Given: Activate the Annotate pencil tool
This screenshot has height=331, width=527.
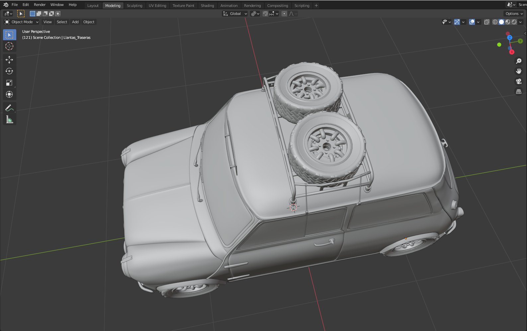Looking at the screenshot, I should point(9,108).
